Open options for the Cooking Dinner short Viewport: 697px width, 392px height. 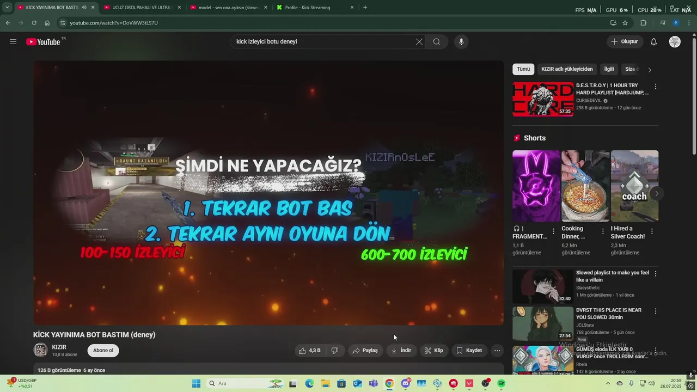pos(603,231)
